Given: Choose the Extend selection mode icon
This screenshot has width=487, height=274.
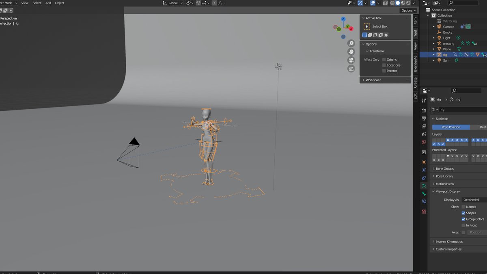Looking at the screenshot, I should (370, 35).
